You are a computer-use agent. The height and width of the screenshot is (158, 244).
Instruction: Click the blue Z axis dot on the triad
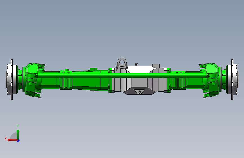[x=18, y=140]
